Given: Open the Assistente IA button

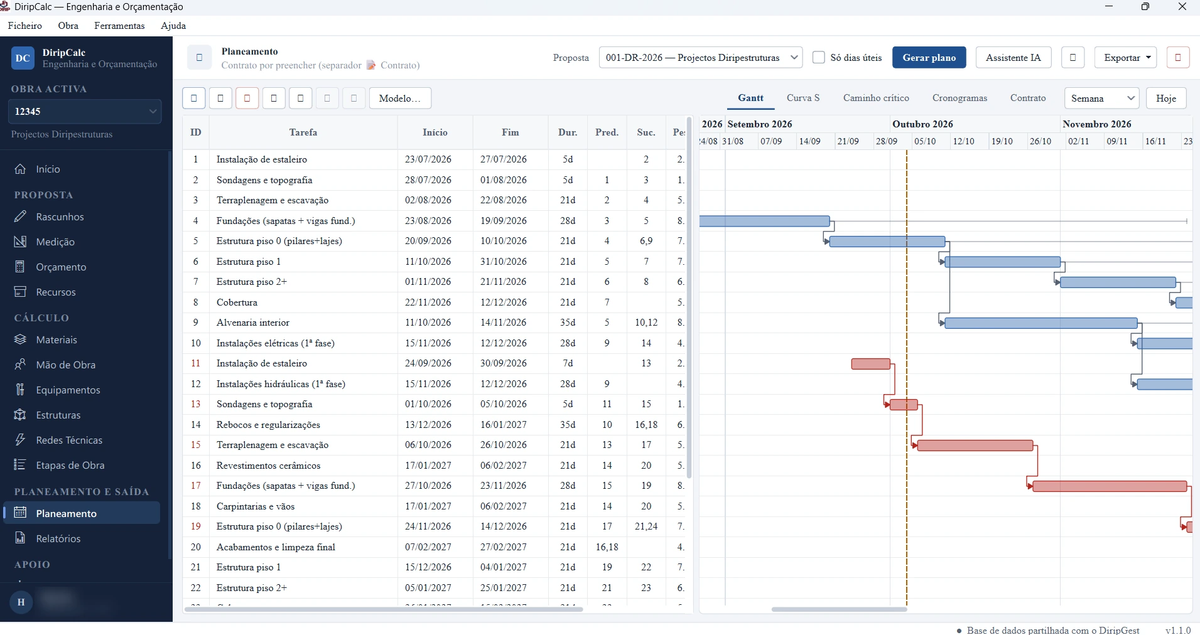Looking at the screenshot, I should point(1014,57).
